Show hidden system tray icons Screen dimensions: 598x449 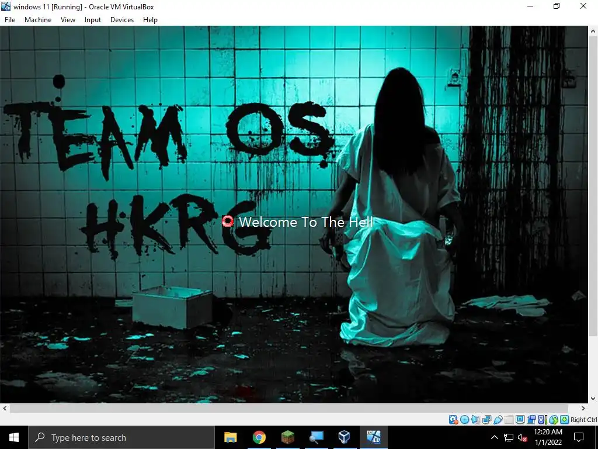click(x=494, y=437)
